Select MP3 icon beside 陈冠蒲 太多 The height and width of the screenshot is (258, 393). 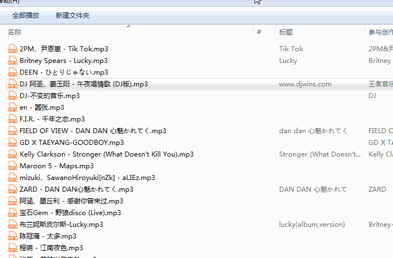(x=12, y=236)
